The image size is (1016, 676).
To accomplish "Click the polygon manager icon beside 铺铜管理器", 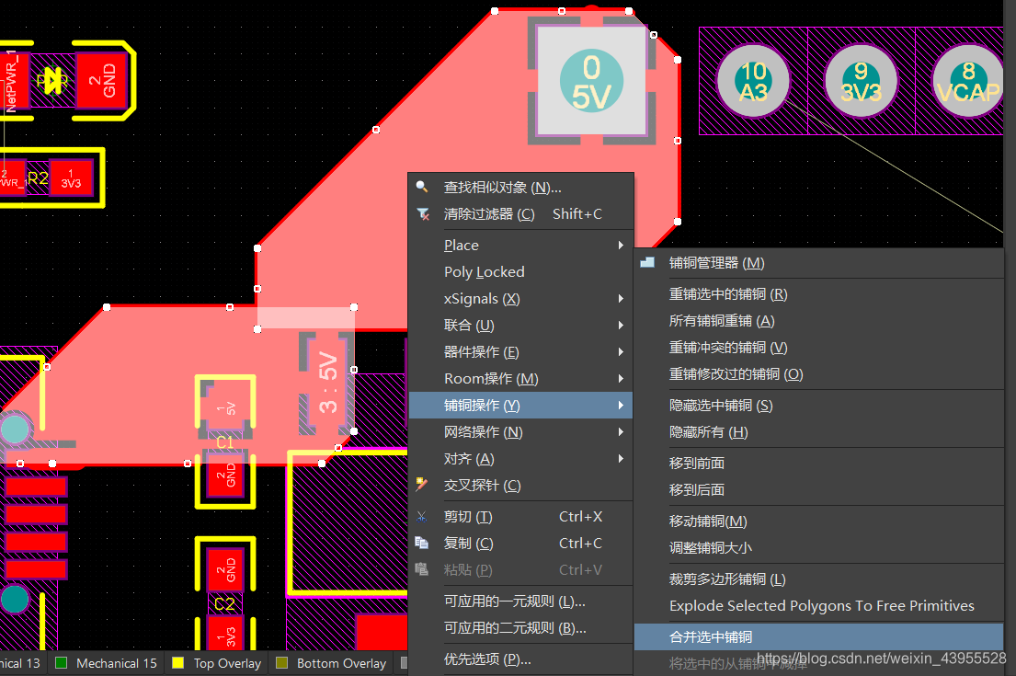I will pos(647,262).
